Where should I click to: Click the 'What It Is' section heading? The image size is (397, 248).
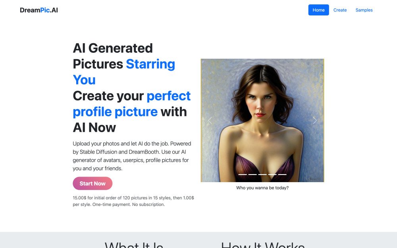pyautogui.click(x=134, y=244)
